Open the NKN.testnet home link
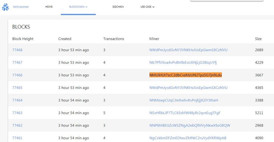This screenshot has width=274, height=142. (22, 7)
